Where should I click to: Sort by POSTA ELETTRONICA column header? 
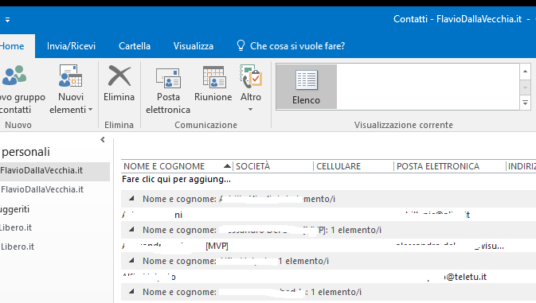tap(450, 166)
